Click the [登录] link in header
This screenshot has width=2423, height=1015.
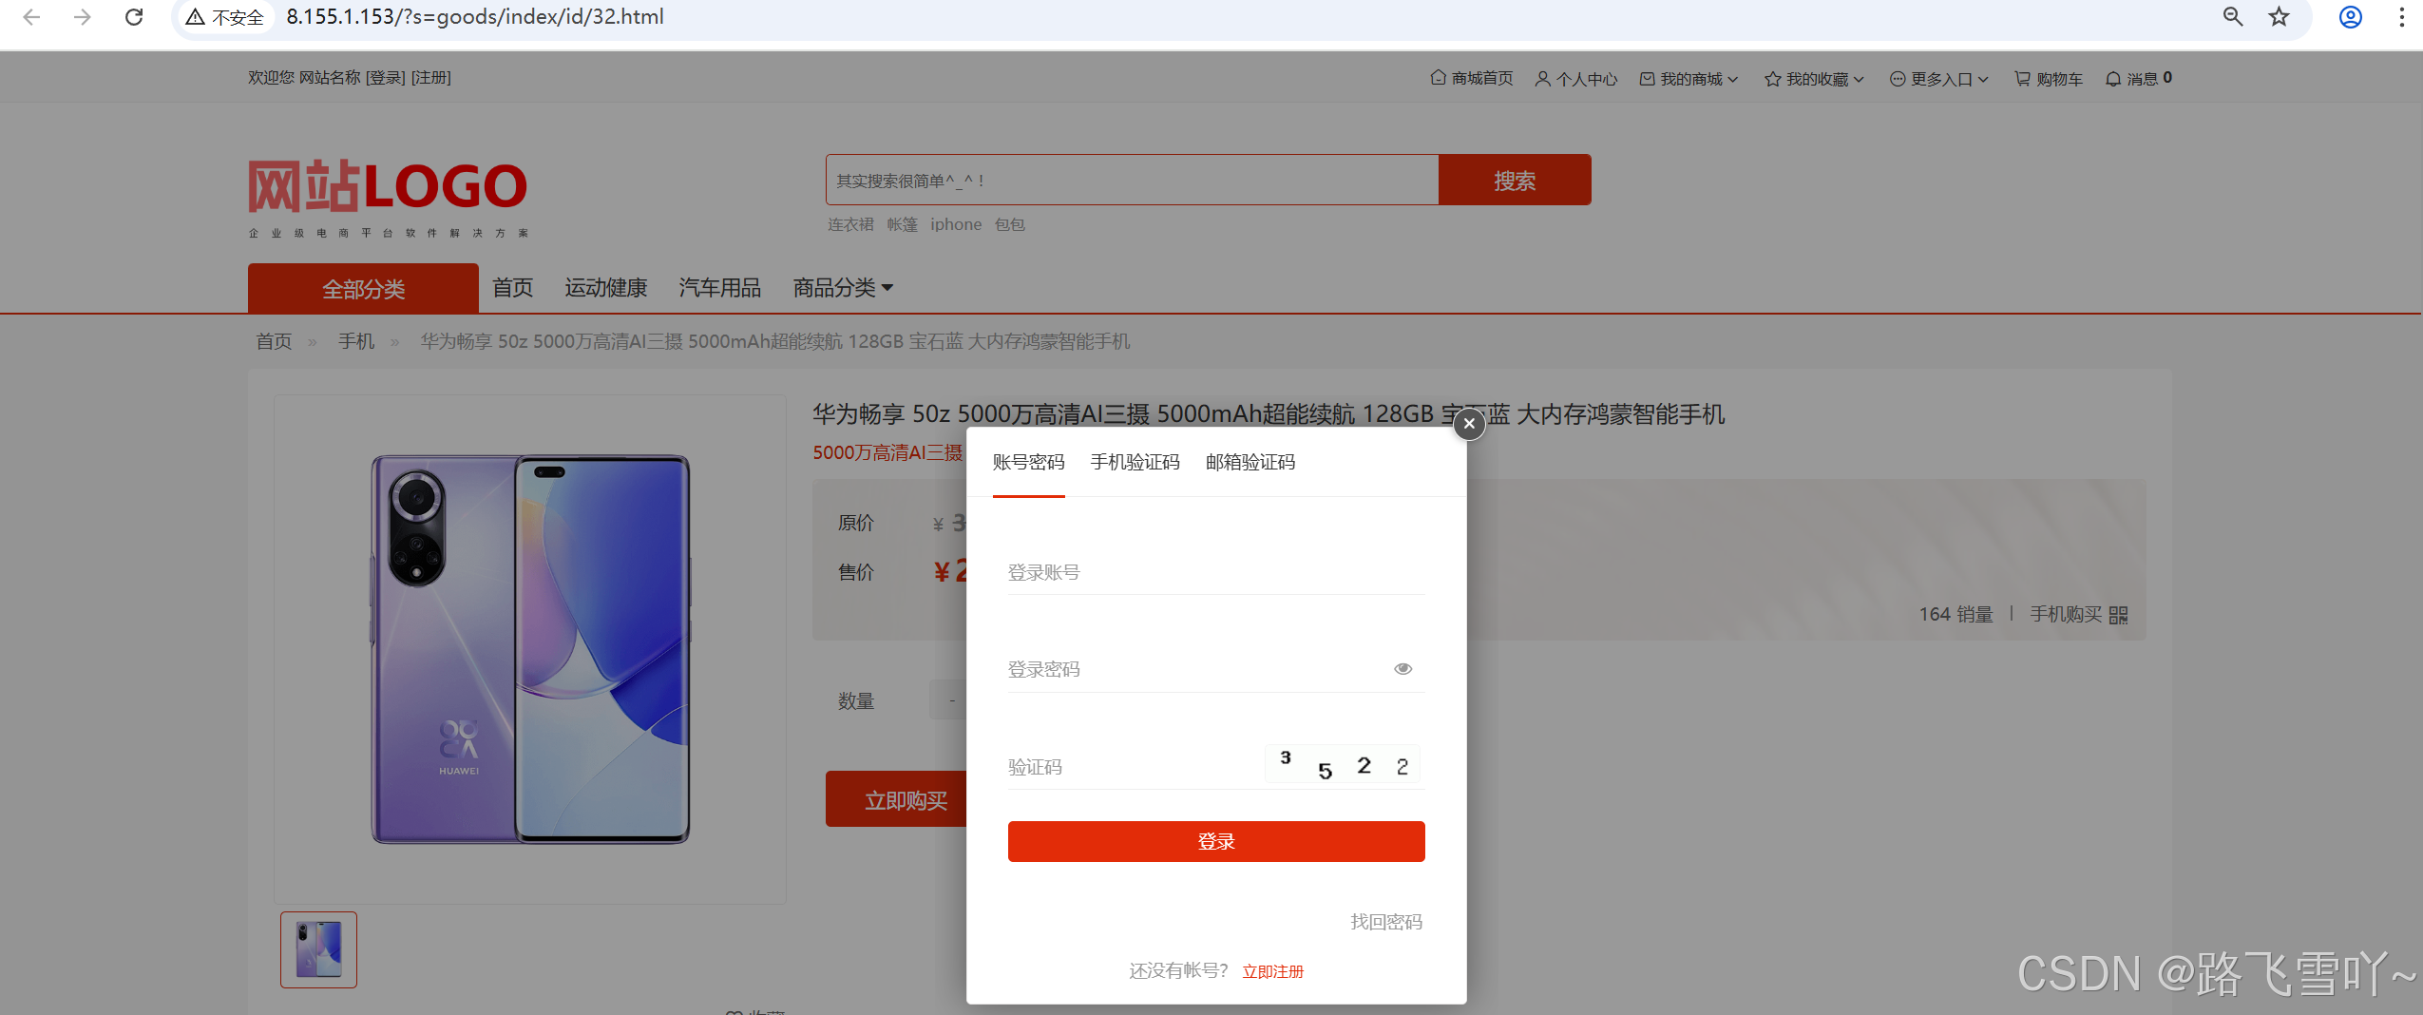[386, 78]
